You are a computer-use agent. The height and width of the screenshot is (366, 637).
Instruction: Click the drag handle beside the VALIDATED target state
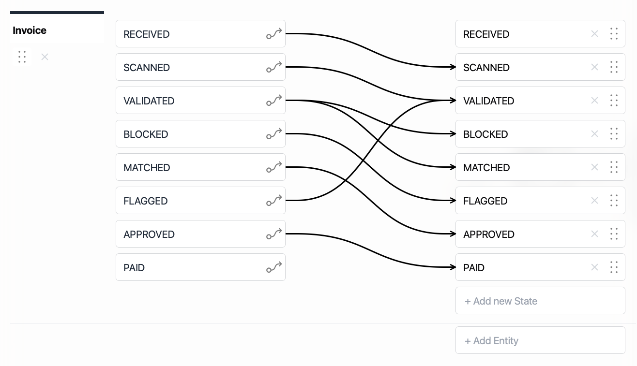click(614, 100)
